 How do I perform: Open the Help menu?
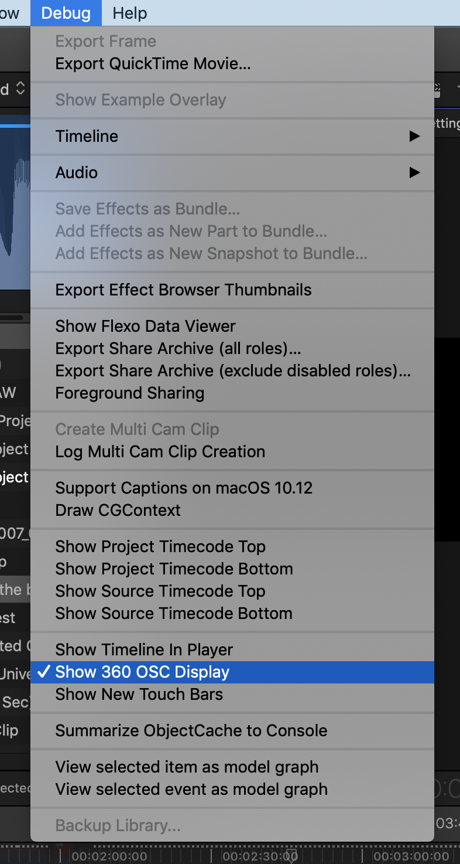[x=129, y=13]
